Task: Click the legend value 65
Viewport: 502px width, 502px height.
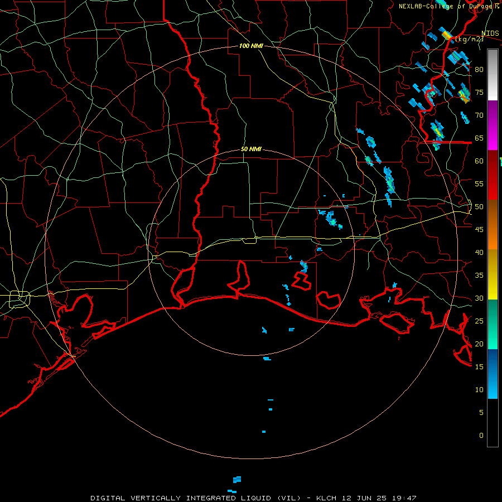Action: (479, 138)
